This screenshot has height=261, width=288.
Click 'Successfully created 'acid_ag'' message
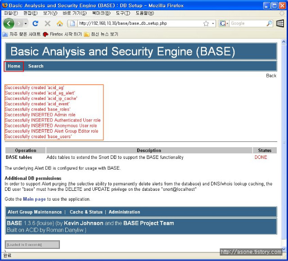point(34,88)
